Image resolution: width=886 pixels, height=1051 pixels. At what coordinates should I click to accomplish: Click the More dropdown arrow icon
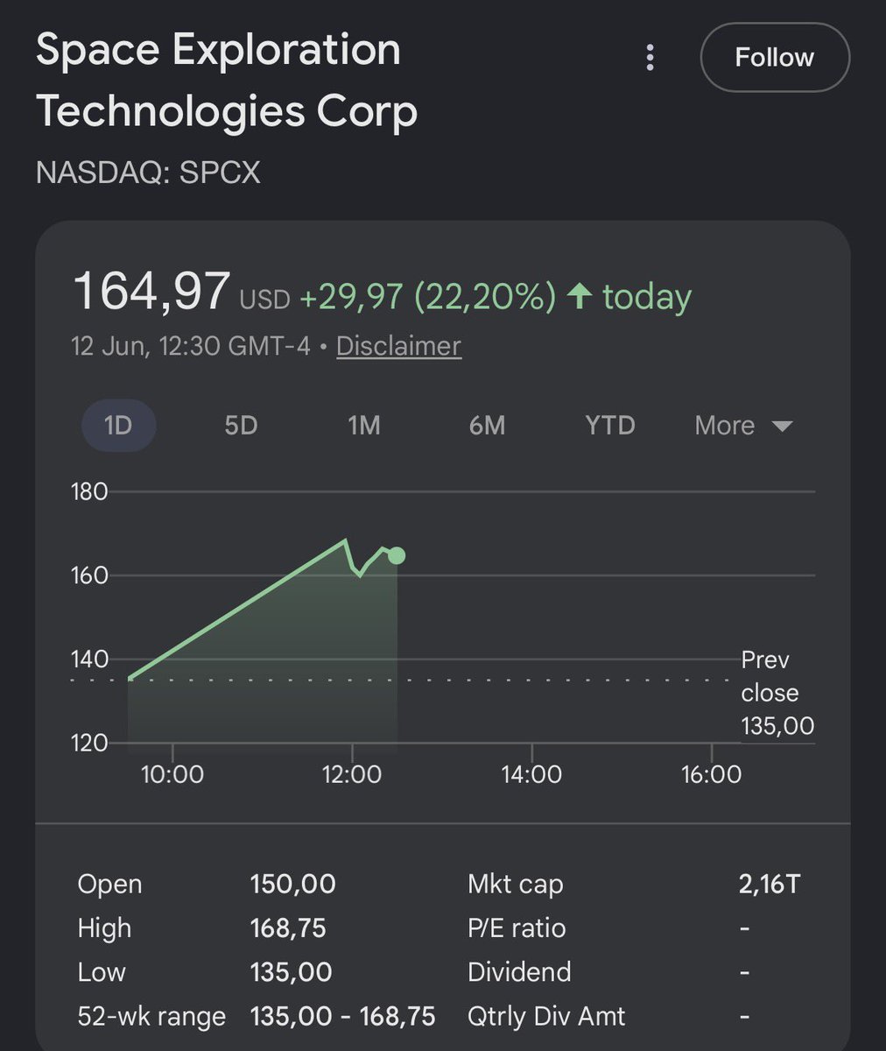[782, 427]
